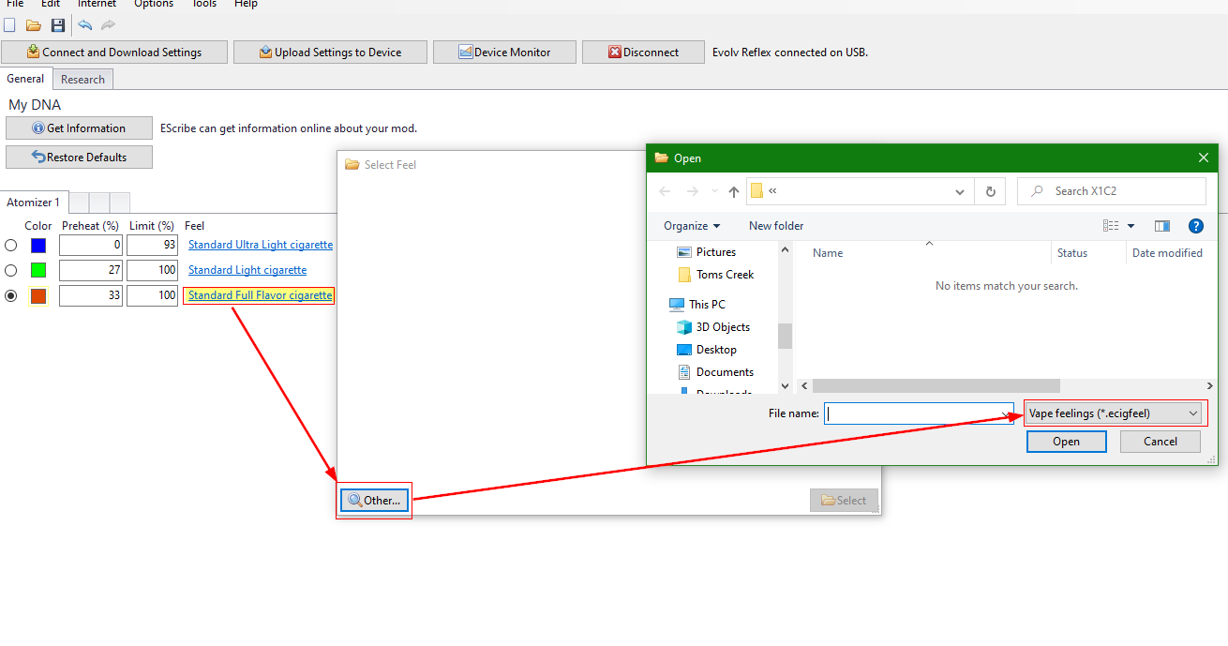Select the Ultra Light cigarette radio button
Screen dimensions: 1228x646
11,246
